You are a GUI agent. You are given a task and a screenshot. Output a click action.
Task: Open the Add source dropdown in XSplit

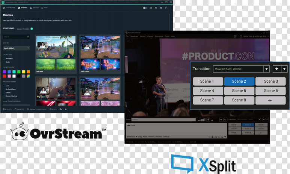coord(132,137)
